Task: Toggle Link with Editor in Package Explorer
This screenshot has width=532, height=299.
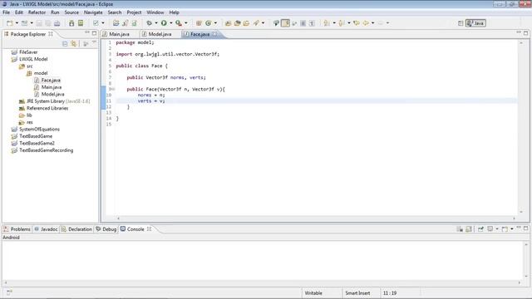Action: pyautogui.click(x=74, y=44)
